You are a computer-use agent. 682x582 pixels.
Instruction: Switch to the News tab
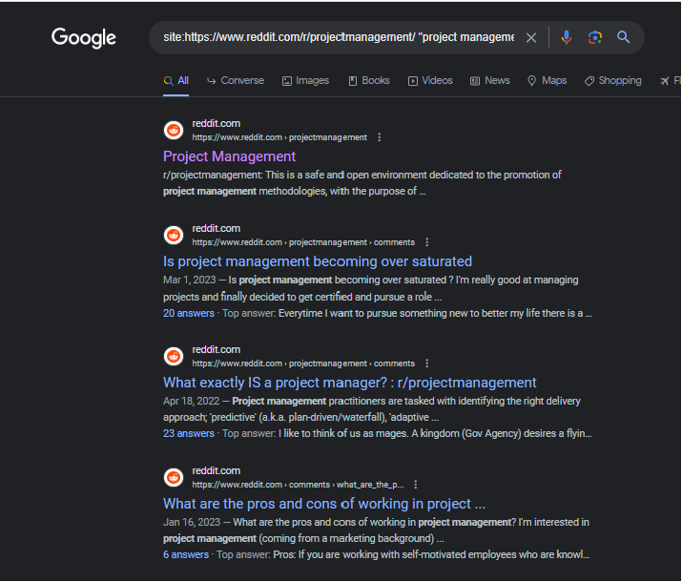(489, 81)
